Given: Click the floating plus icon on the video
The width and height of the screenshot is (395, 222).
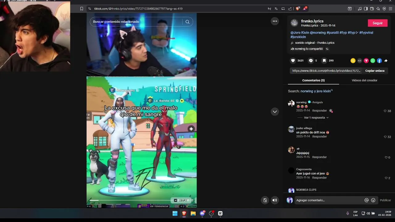Looking at the screenshot, I should pos(191,129).
